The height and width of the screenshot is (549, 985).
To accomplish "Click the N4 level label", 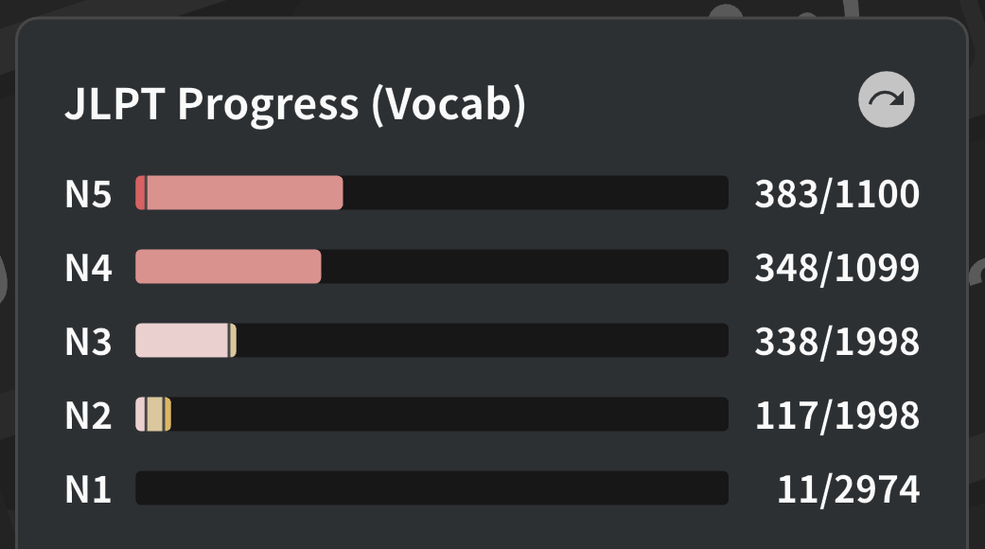I will (88, 268).
